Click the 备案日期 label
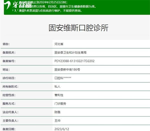Screen dimensions: 150x131 (x=9, y=129)
